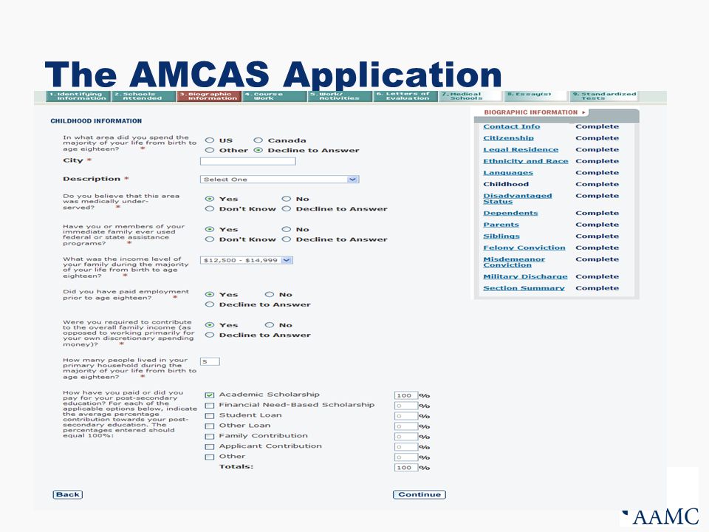
Task: Open Standardized Tests tab
Action: click(603, 96)
